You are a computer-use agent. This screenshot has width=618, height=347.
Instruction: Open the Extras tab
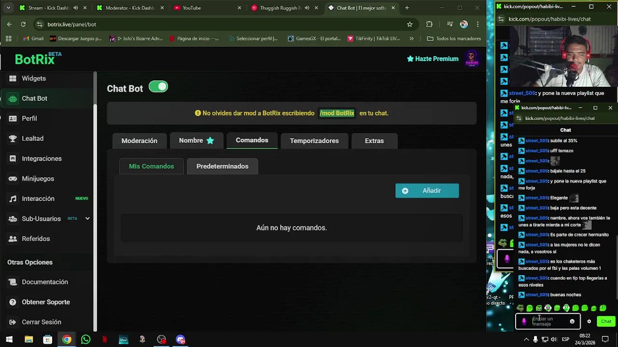(374, 141)
